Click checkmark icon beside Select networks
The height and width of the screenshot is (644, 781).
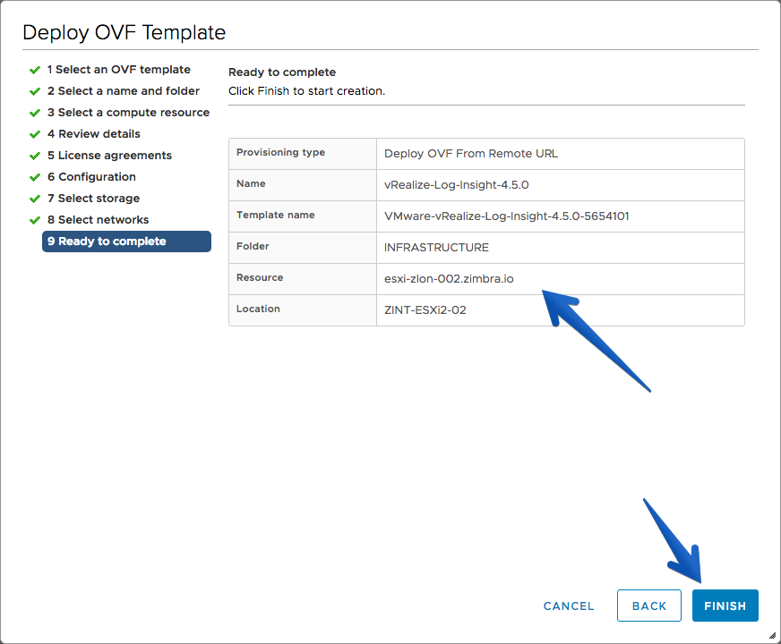(x=34, y=220)
